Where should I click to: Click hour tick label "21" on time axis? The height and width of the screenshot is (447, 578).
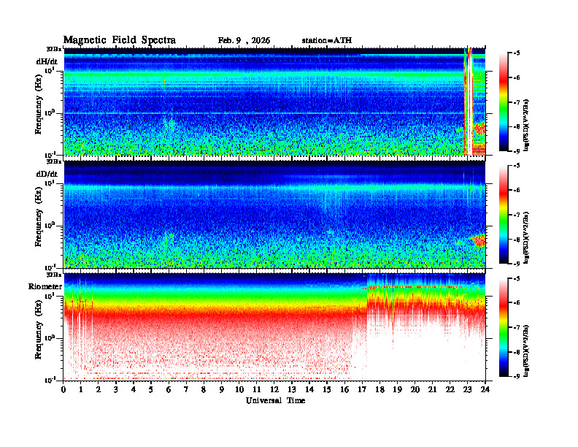tap(432, 390)
